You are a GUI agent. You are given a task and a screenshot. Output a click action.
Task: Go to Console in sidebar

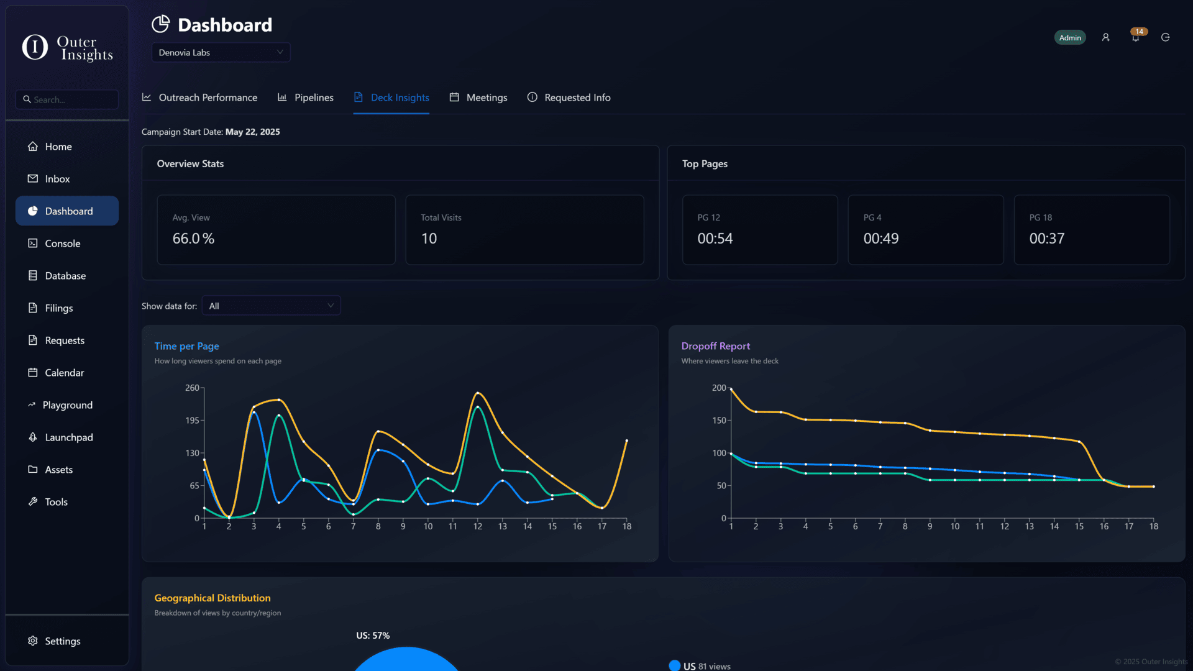click(x=62, y=244)
